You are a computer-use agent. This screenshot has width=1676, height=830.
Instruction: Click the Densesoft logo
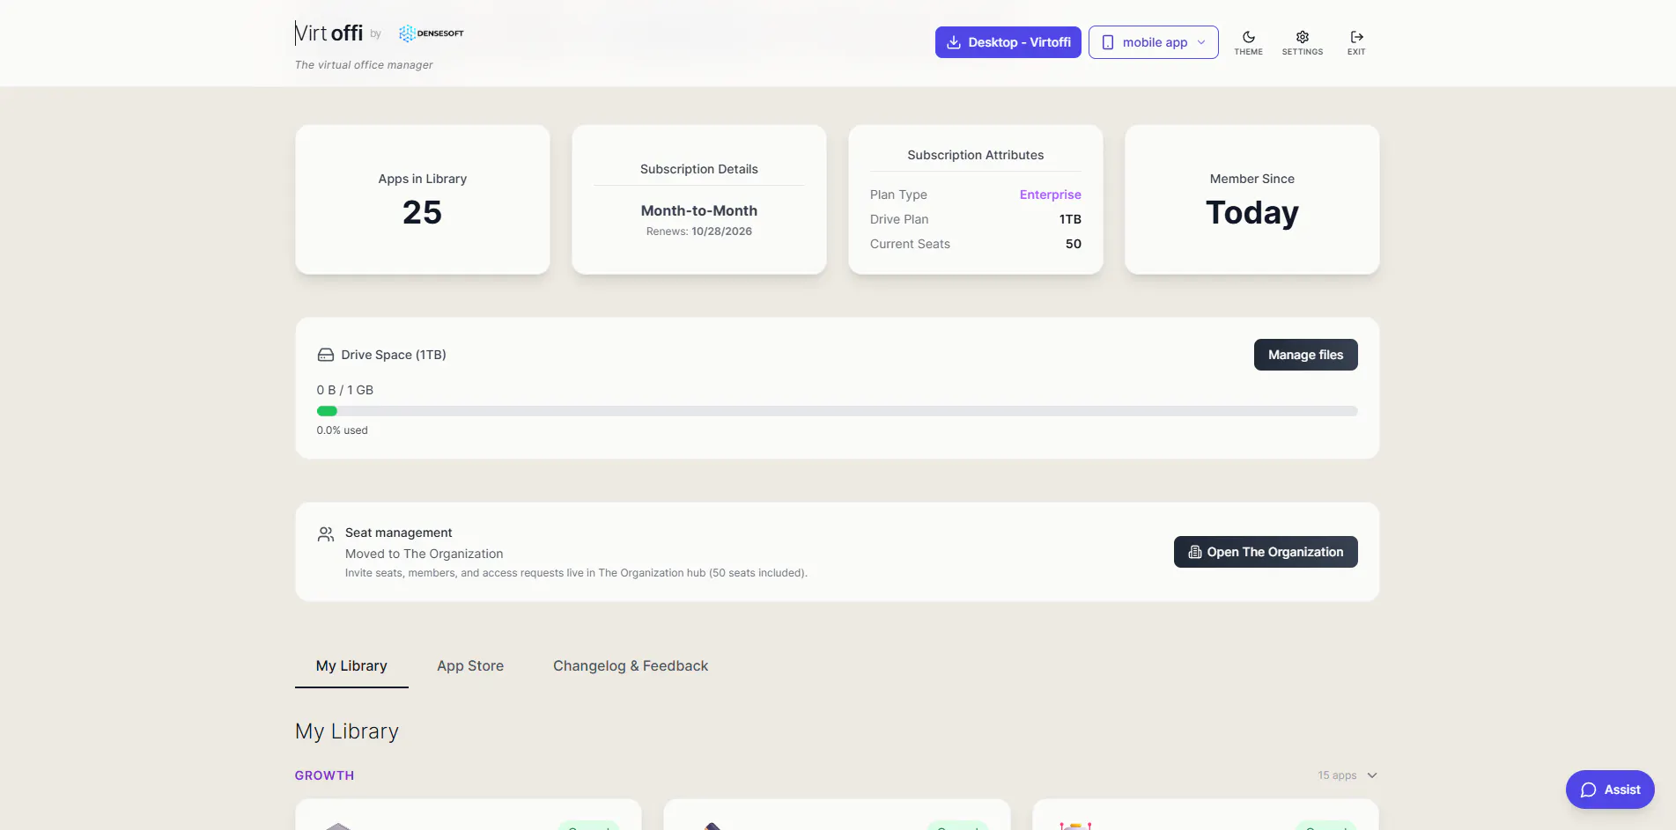(431, 33)
